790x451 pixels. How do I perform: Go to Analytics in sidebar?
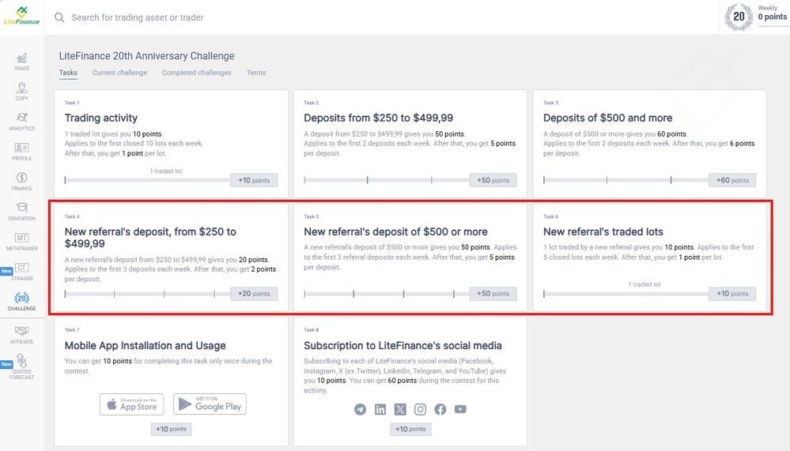(x=21, y=122)
